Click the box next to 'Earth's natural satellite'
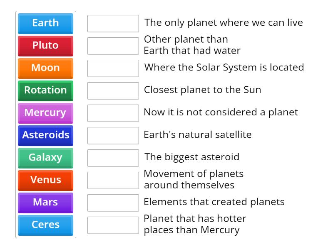Image resolution: width=333 pixels, height=249 pixels. pyautogui.click(x=113, y=135)
